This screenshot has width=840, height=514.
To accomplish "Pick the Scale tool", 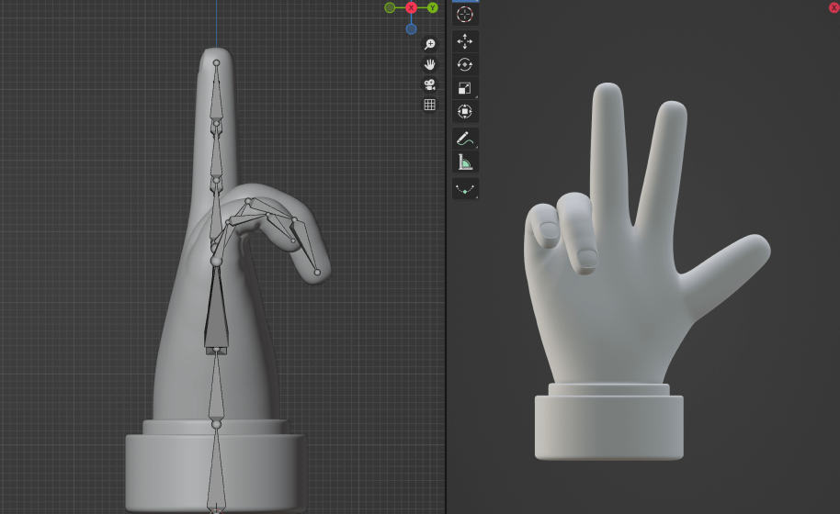I will (464, 88).
